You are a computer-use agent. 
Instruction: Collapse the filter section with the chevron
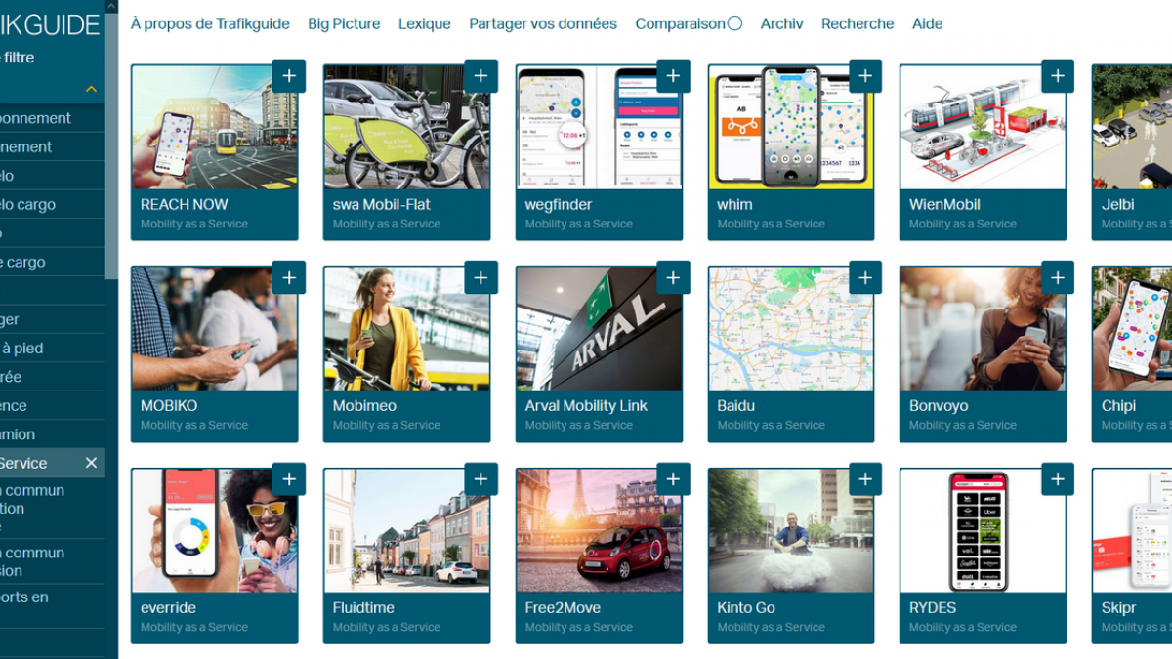coord(91,90)
